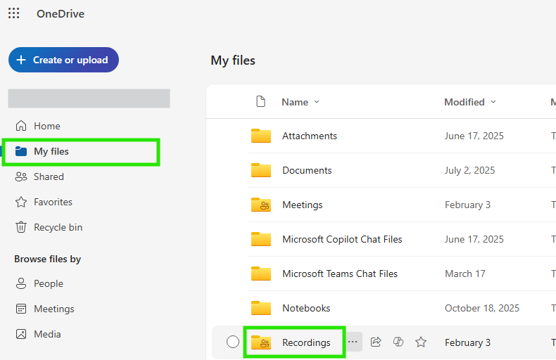556x360 pixels.
Task: Go to Home in the sidebar
Action: pyautogui.click(x=47, y=126)
